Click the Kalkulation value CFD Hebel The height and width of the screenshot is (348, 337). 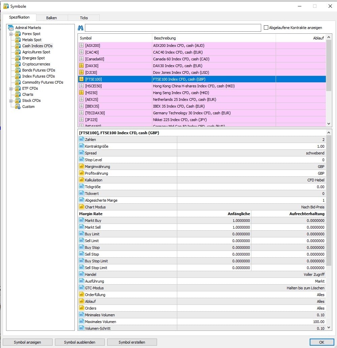pyautogui.click(x=316, y=180)
